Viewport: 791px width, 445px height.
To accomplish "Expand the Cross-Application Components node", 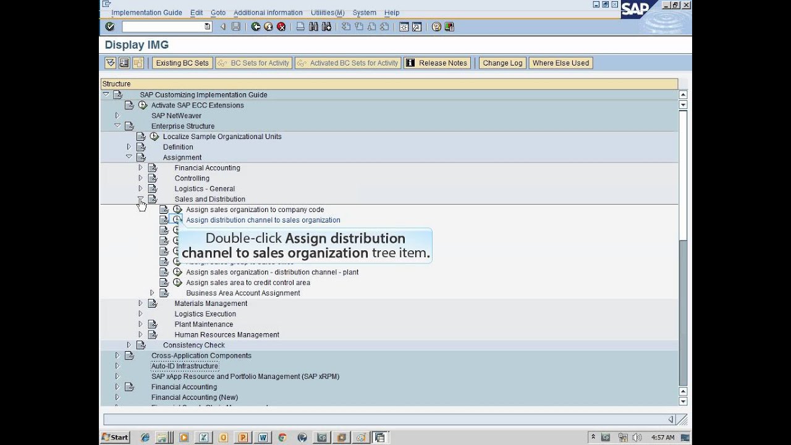I will click(117, 355).
